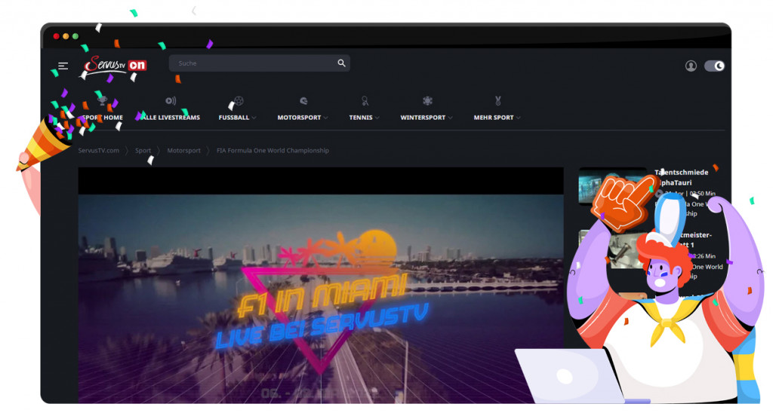Viewport: 773px width, 413px height.
Task: Open the Alle Livestreams menu item
Action: click(171, 117)
